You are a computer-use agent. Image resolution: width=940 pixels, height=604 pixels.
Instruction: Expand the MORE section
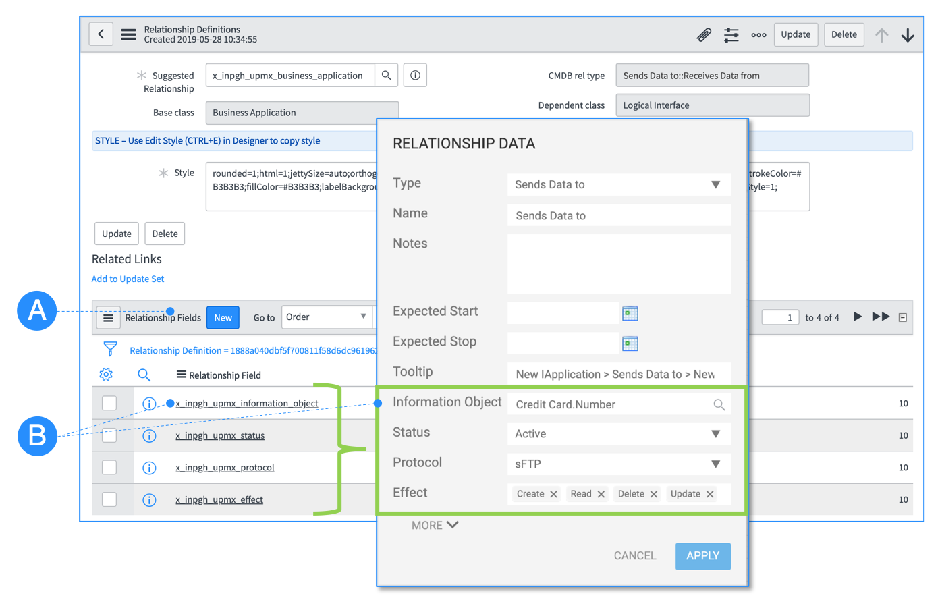435,525
